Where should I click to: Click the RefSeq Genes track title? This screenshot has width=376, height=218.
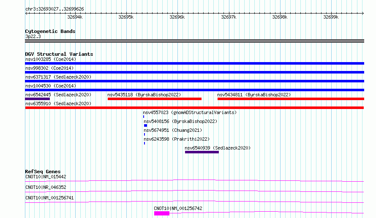[43, 172]
